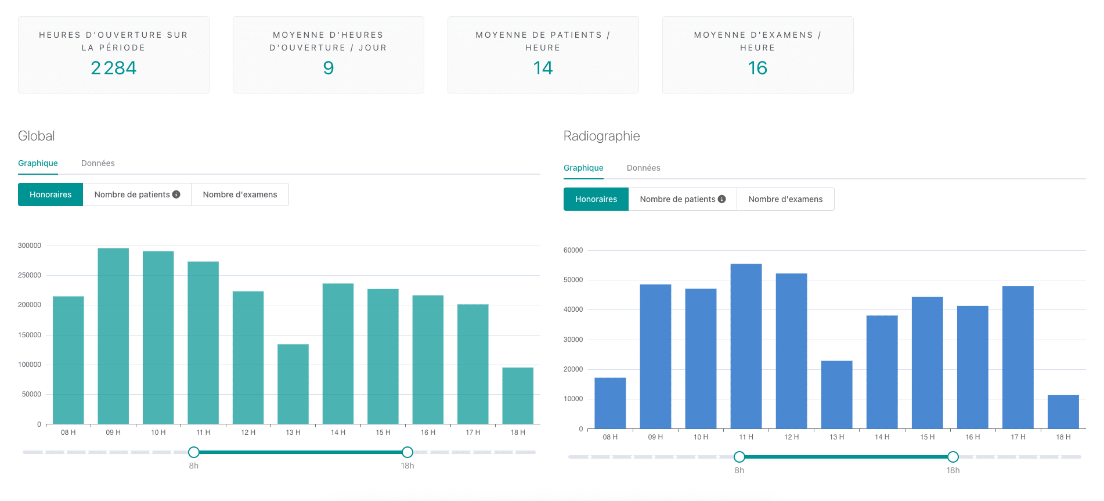Select Honoraires in Global chart
The image size is (1104, 501).
50,194
